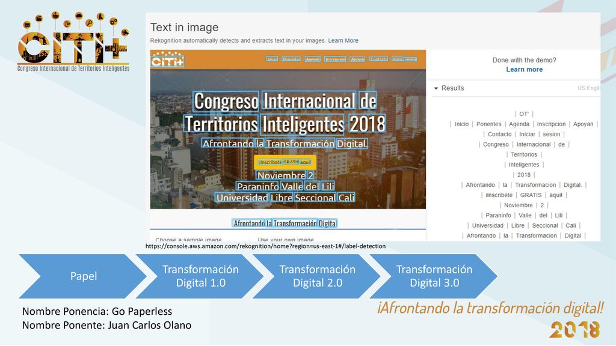616x346 pixels.
Task: Open the Learn More link beside Rekognition description
Action: pos(343,40)
